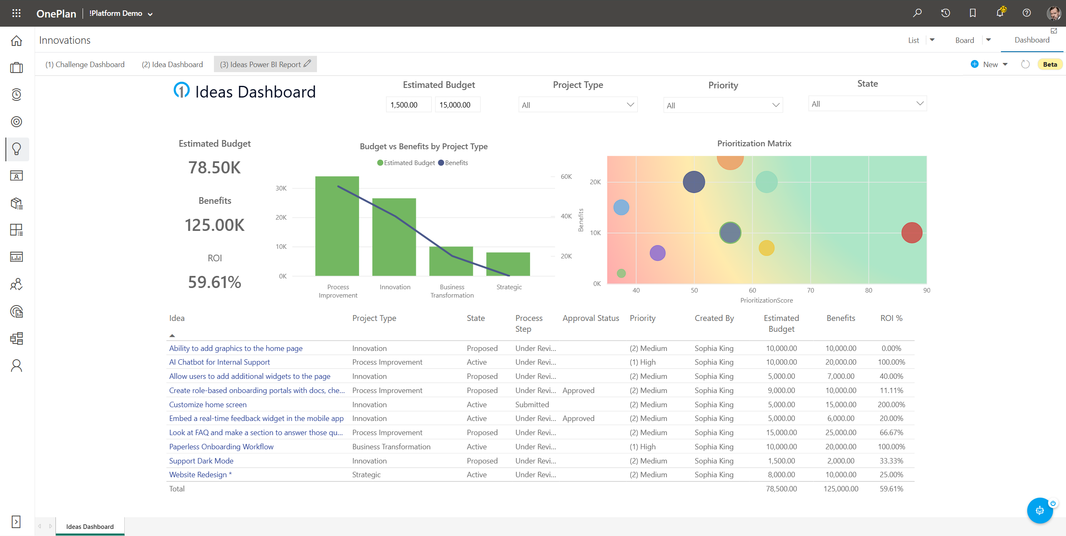
Task: Open the Priority filter dropdown
Action: [723, 105]
